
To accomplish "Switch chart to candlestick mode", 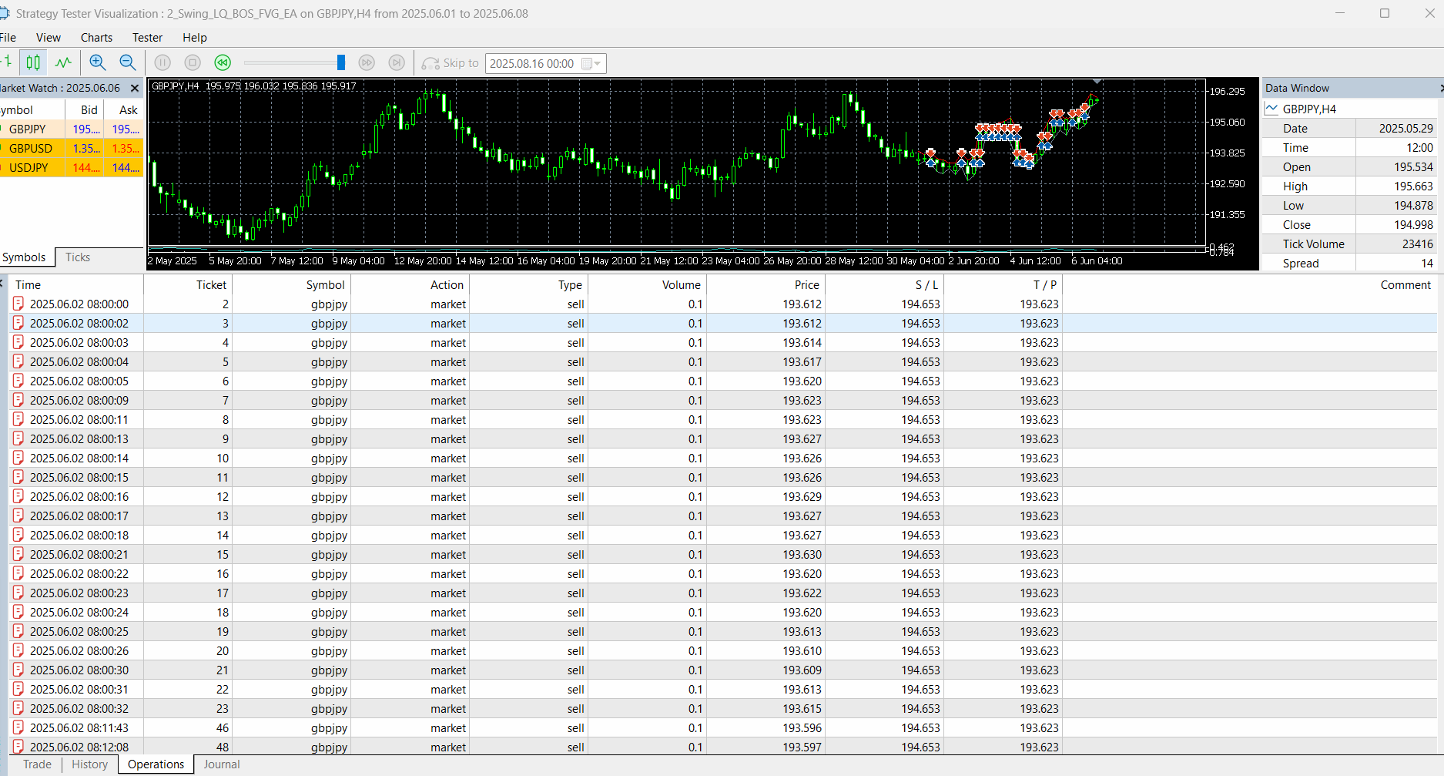I will (33, 63).
